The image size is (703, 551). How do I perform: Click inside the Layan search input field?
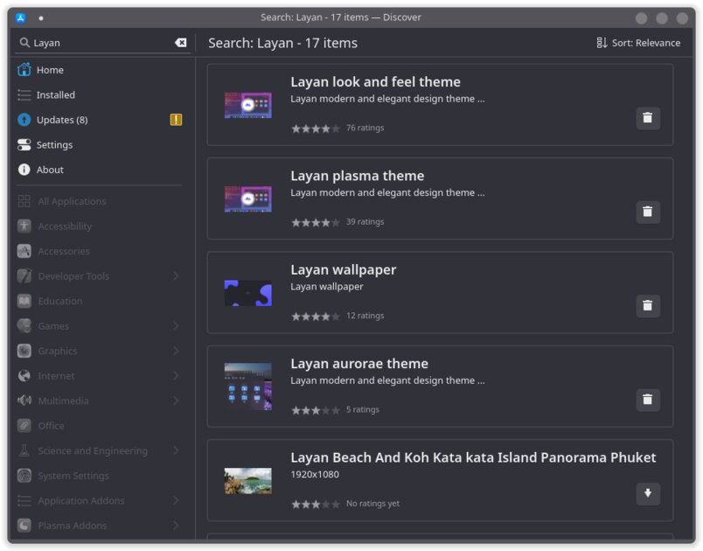tap(96, 42)
